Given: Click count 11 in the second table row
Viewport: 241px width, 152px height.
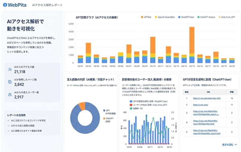Looking at the screenshot, I should [x=232, y=105].
